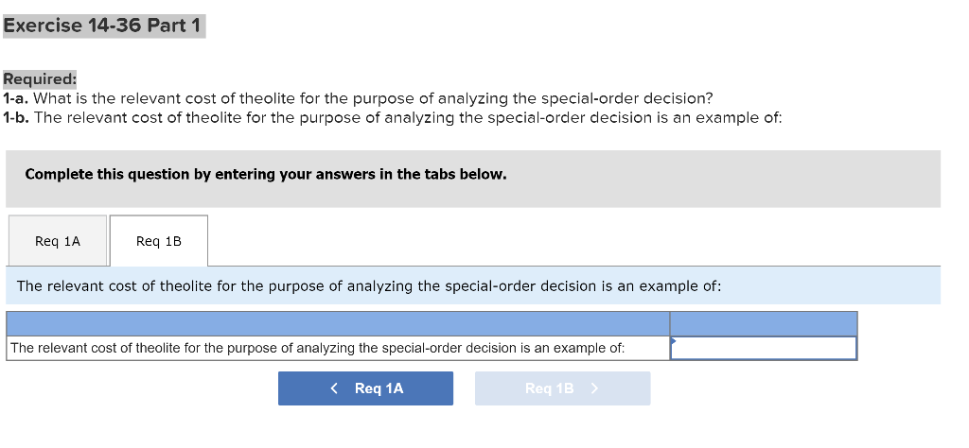
Task: Switch to the Req 1A tab
Action: [x=58, y=241]
